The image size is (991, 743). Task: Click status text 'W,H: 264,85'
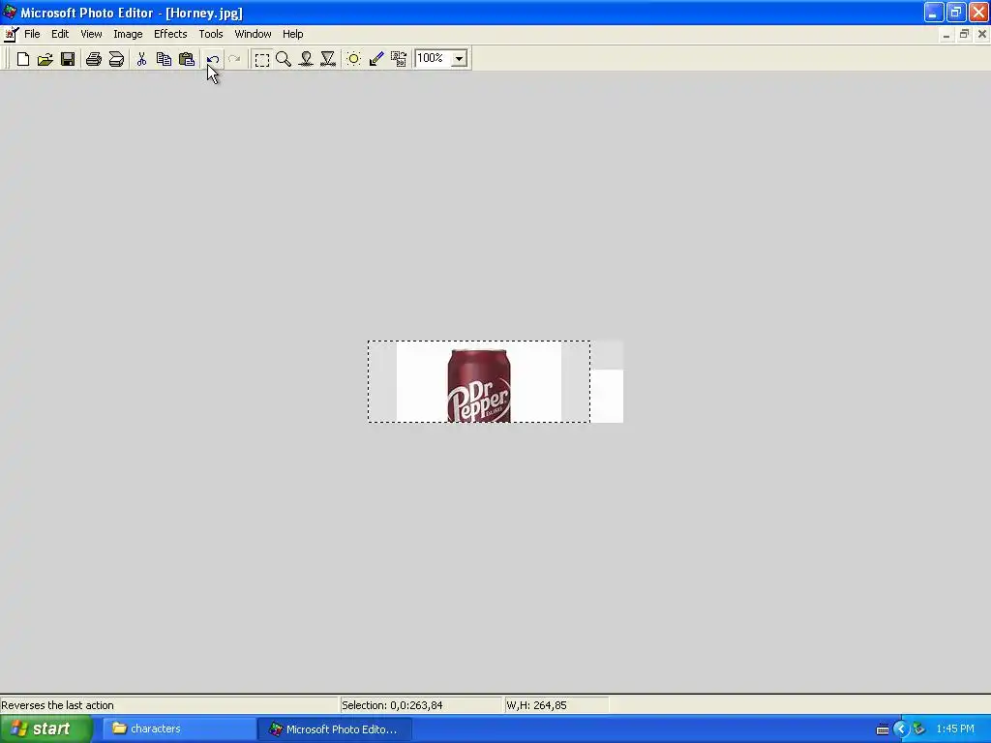[536, 705]
